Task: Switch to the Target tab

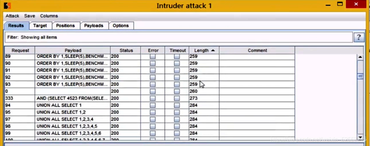Action: [40, 25]
